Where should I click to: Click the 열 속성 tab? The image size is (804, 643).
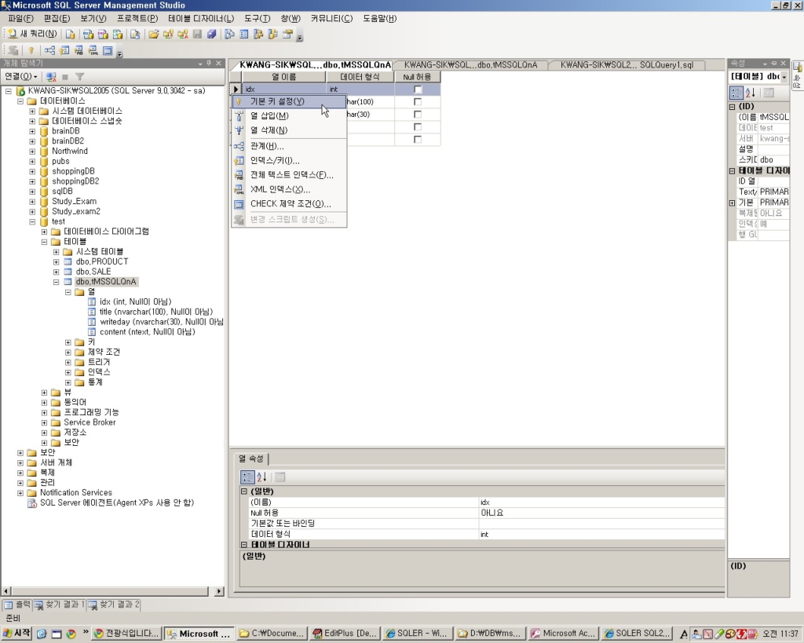click(250, 459)
